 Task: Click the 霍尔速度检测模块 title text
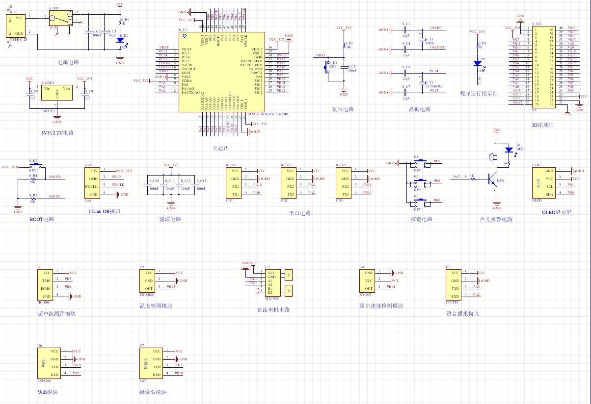point(381,306)
